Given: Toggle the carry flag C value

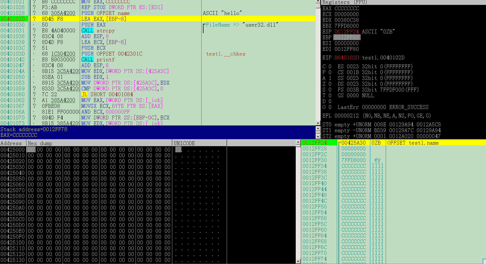Looking at the screenshot, I should point(330,66).
